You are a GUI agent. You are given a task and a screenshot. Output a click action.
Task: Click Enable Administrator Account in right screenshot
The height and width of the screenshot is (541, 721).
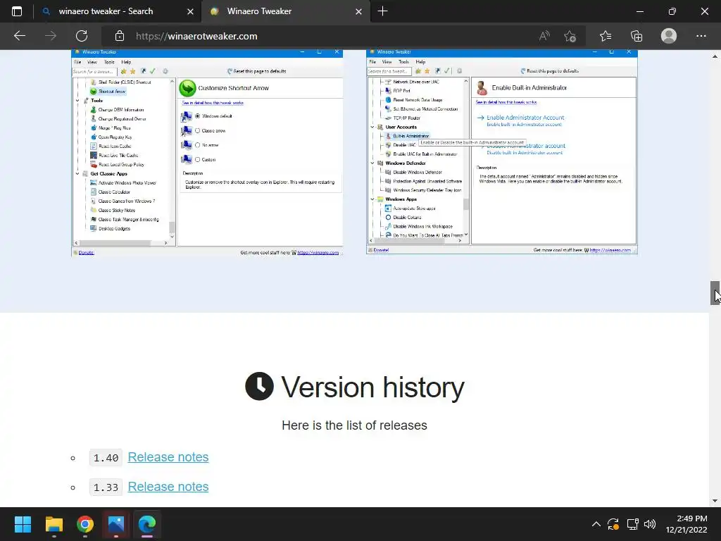click(525, 118)
